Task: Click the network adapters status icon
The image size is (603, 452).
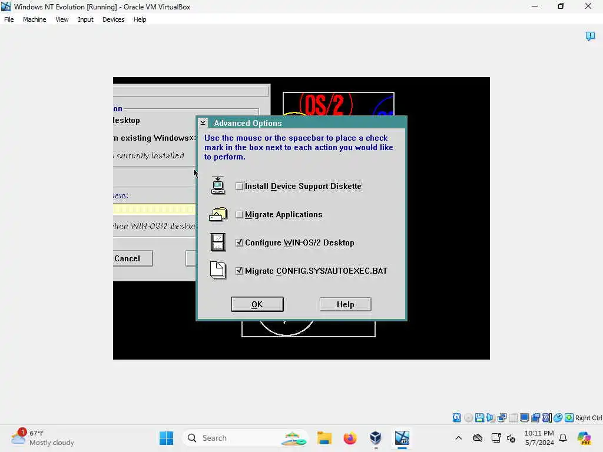Action: click(x=502, y=418)
